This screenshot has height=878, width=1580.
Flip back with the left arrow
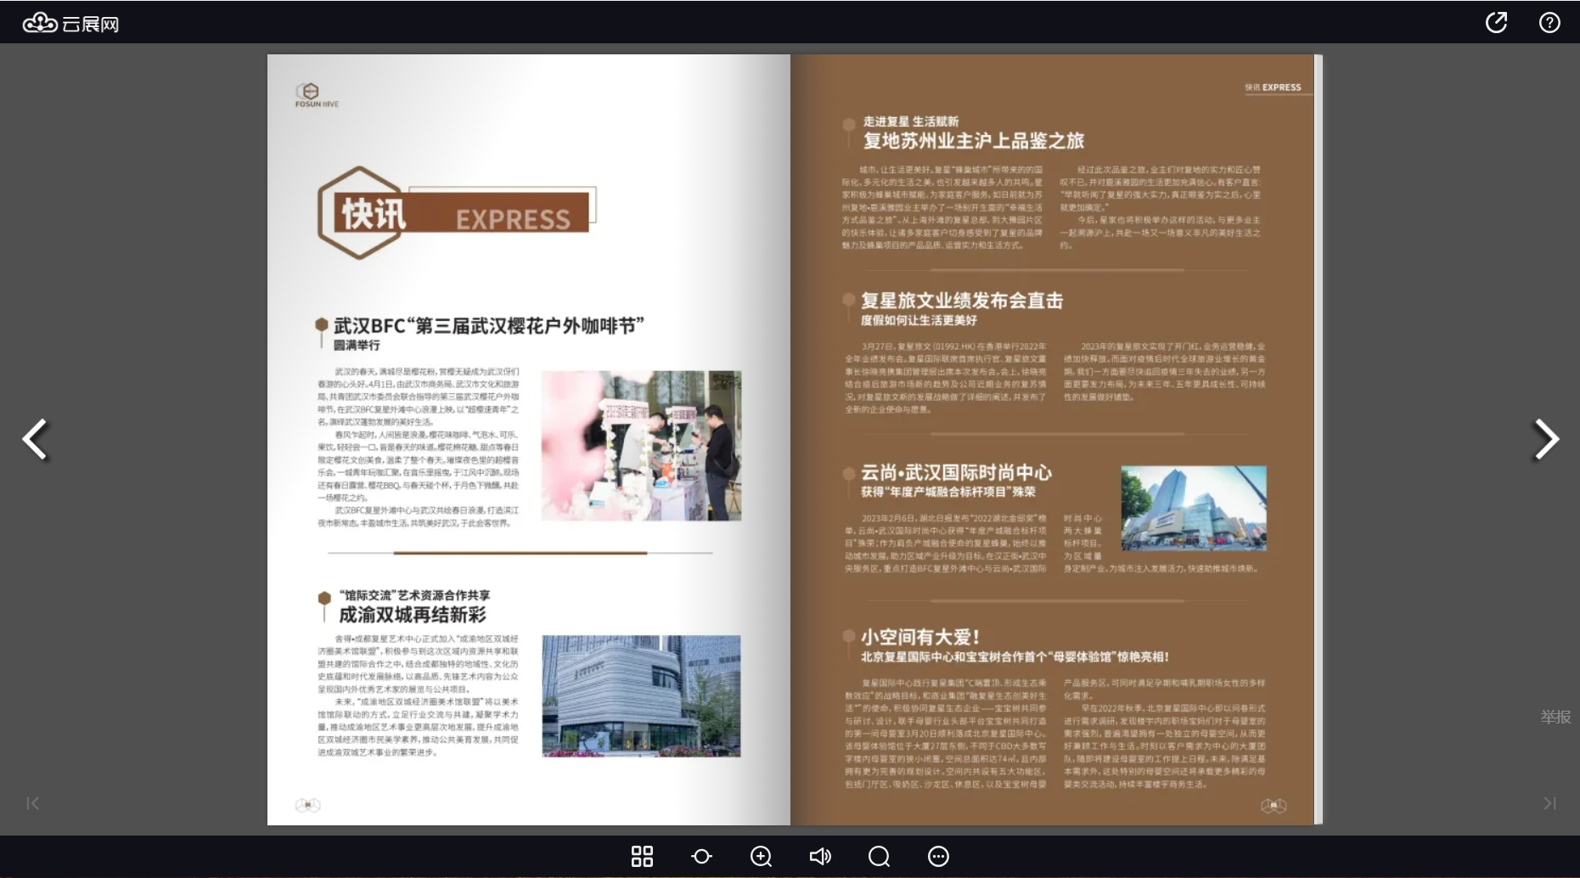(x=34, y=439)
